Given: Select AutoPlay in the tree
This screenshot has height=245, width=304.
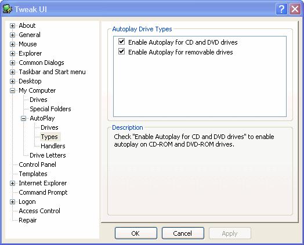Looking at the screenshot, I should pyautogui.click(x=42, y=118).
